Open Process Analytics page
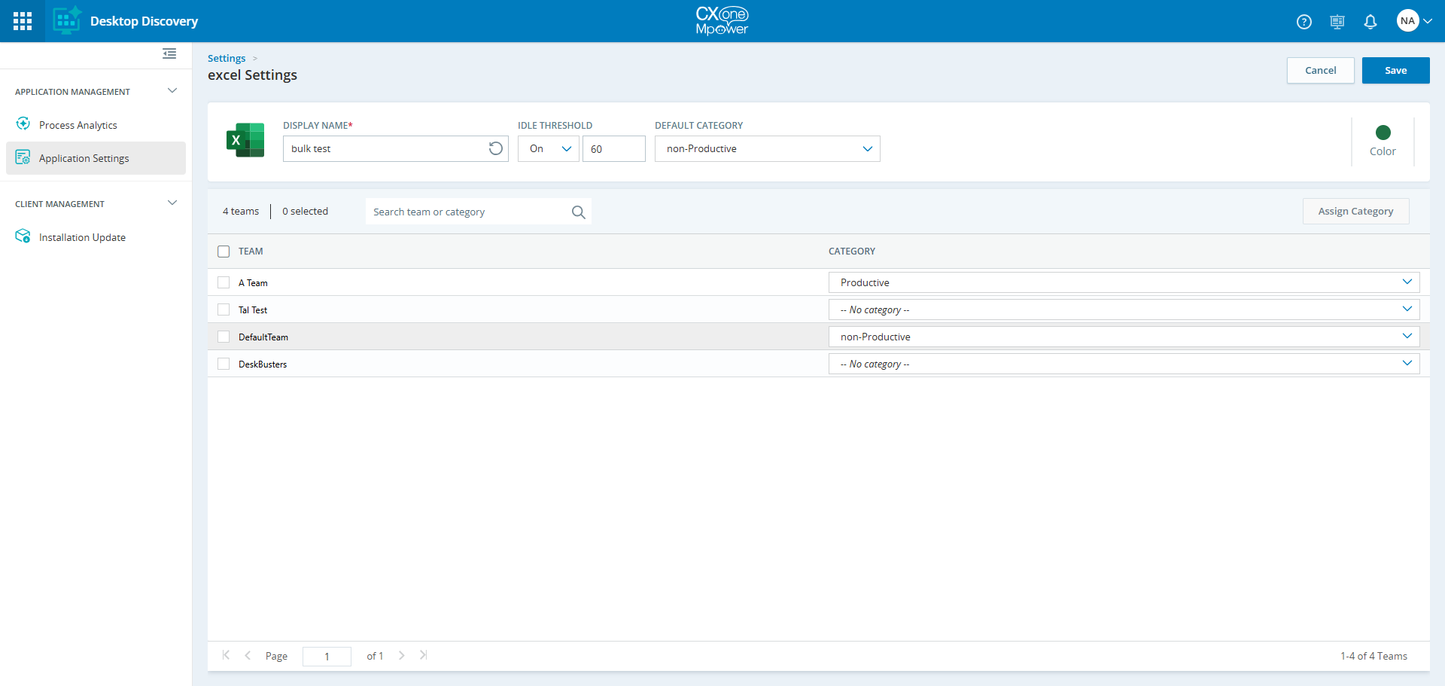Screen dimensions: 1445x686 point(78,125)
